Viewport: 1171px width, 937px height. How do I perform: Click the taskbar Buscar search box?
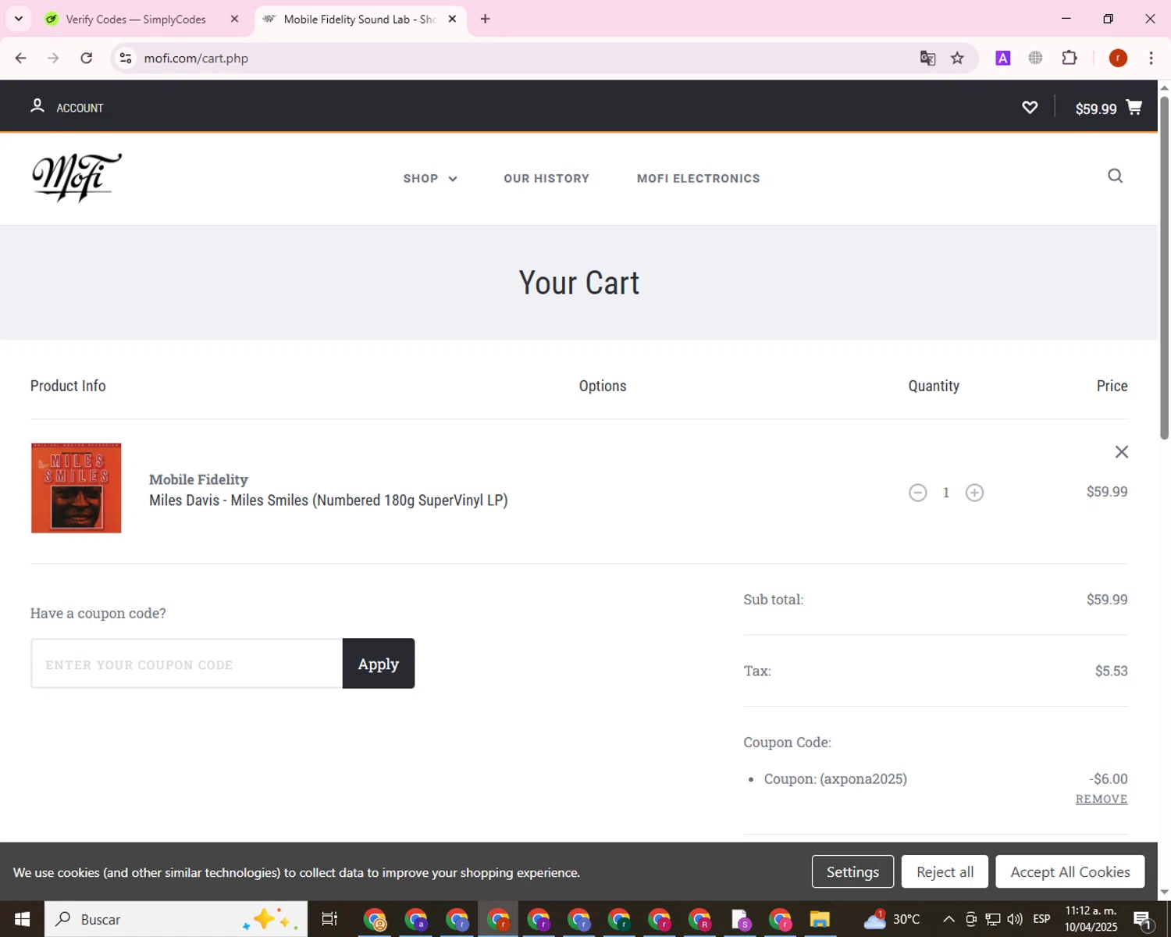coord(176,919)
